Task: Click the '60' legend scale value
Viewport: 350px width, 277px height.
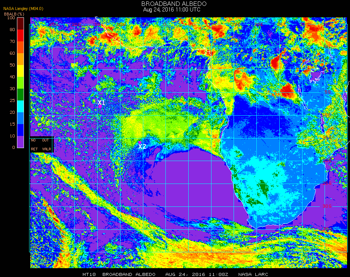Action: [x=12, y=53]
